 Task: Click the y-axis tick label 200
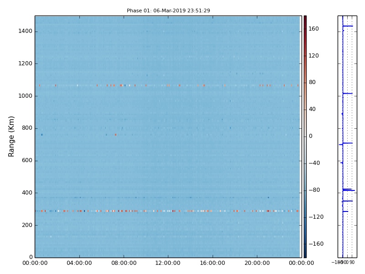click(27, 225)
